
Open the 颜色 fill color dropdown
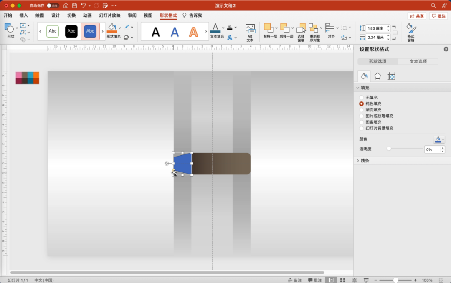pos(439,139)
